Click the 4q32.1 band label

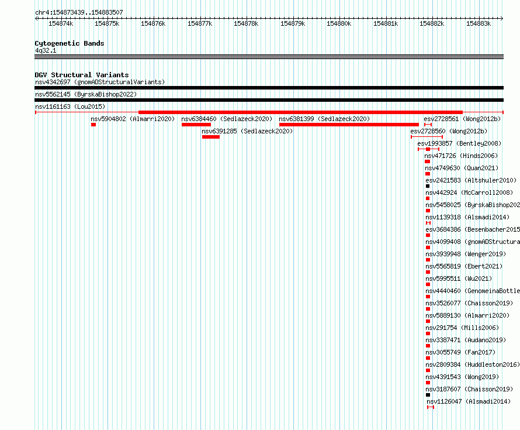coord(46,50)
